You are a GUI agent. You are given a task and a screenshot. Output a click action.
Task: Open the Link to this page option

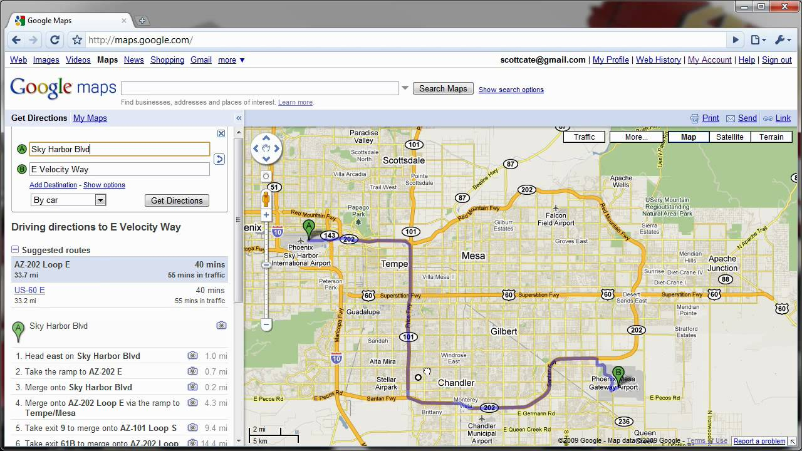tap(783, 118)
